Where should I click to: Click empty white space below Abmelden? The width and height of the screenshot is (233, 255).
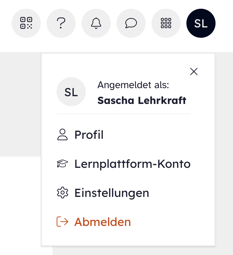tap(128, 238)
